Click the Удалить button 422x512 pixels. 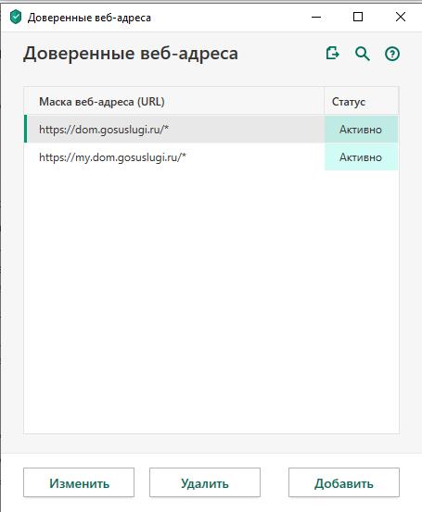pos(205,482)
